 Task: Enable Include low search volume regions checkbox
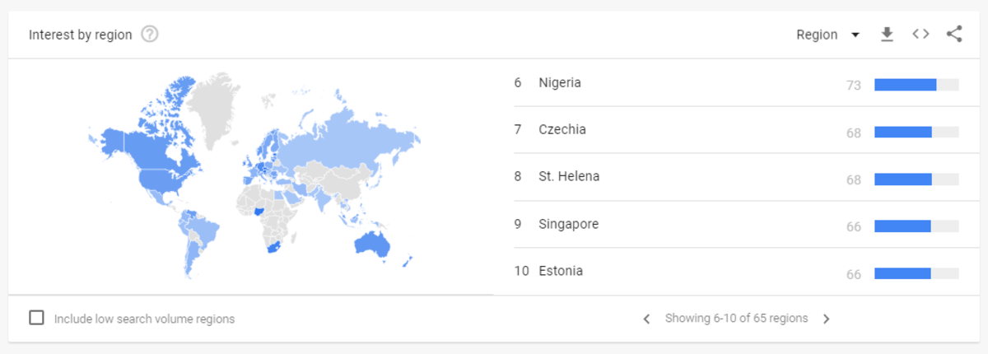tap(36, 318)
